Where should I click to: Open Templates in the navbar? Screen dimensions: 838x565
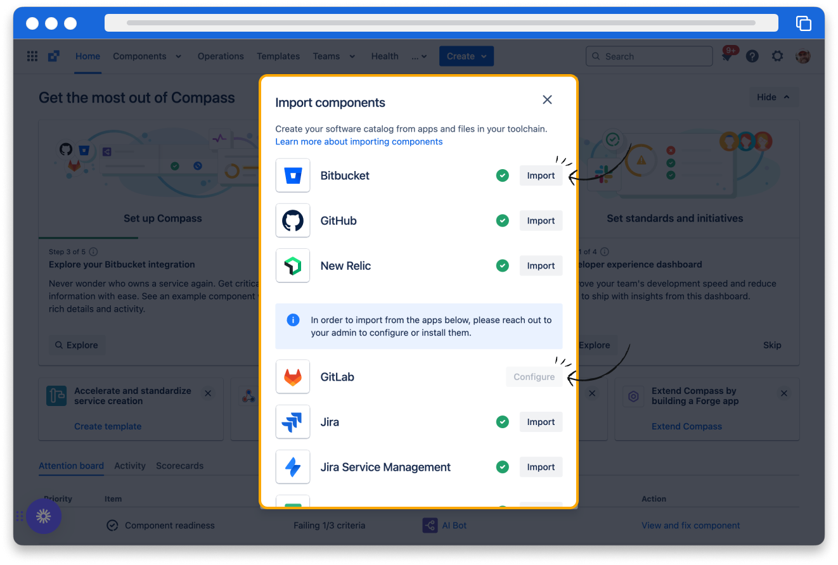tap(278, 56)
